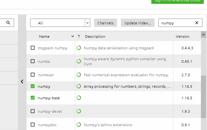Screen dimensions: 207x130
Task: Click numpy-base's version 1.16.5 cell
Action: click(x=187, y=98)
